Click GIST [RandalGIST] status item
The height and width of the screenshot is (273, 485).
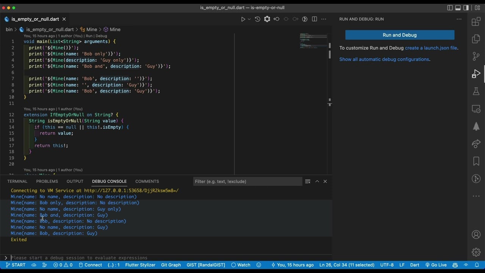[206, 265]
